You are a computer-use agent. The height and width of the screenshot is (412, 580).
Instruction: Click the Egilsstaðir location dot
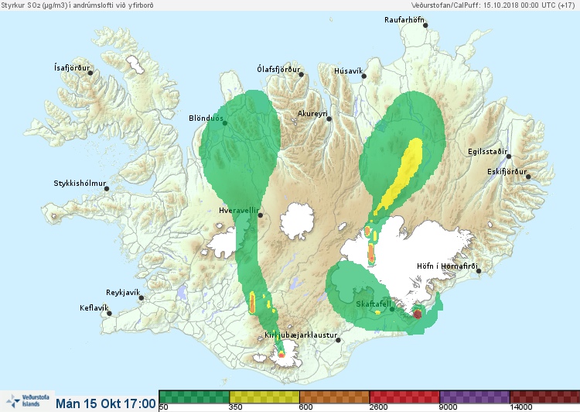click(x=509, y=156)
